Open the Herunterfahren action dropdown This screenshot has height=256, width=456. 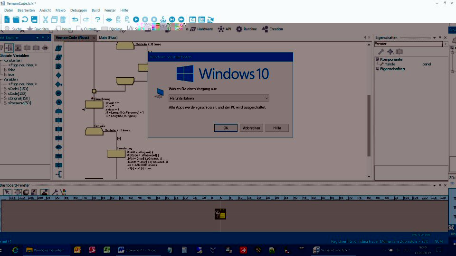[218, 98]
